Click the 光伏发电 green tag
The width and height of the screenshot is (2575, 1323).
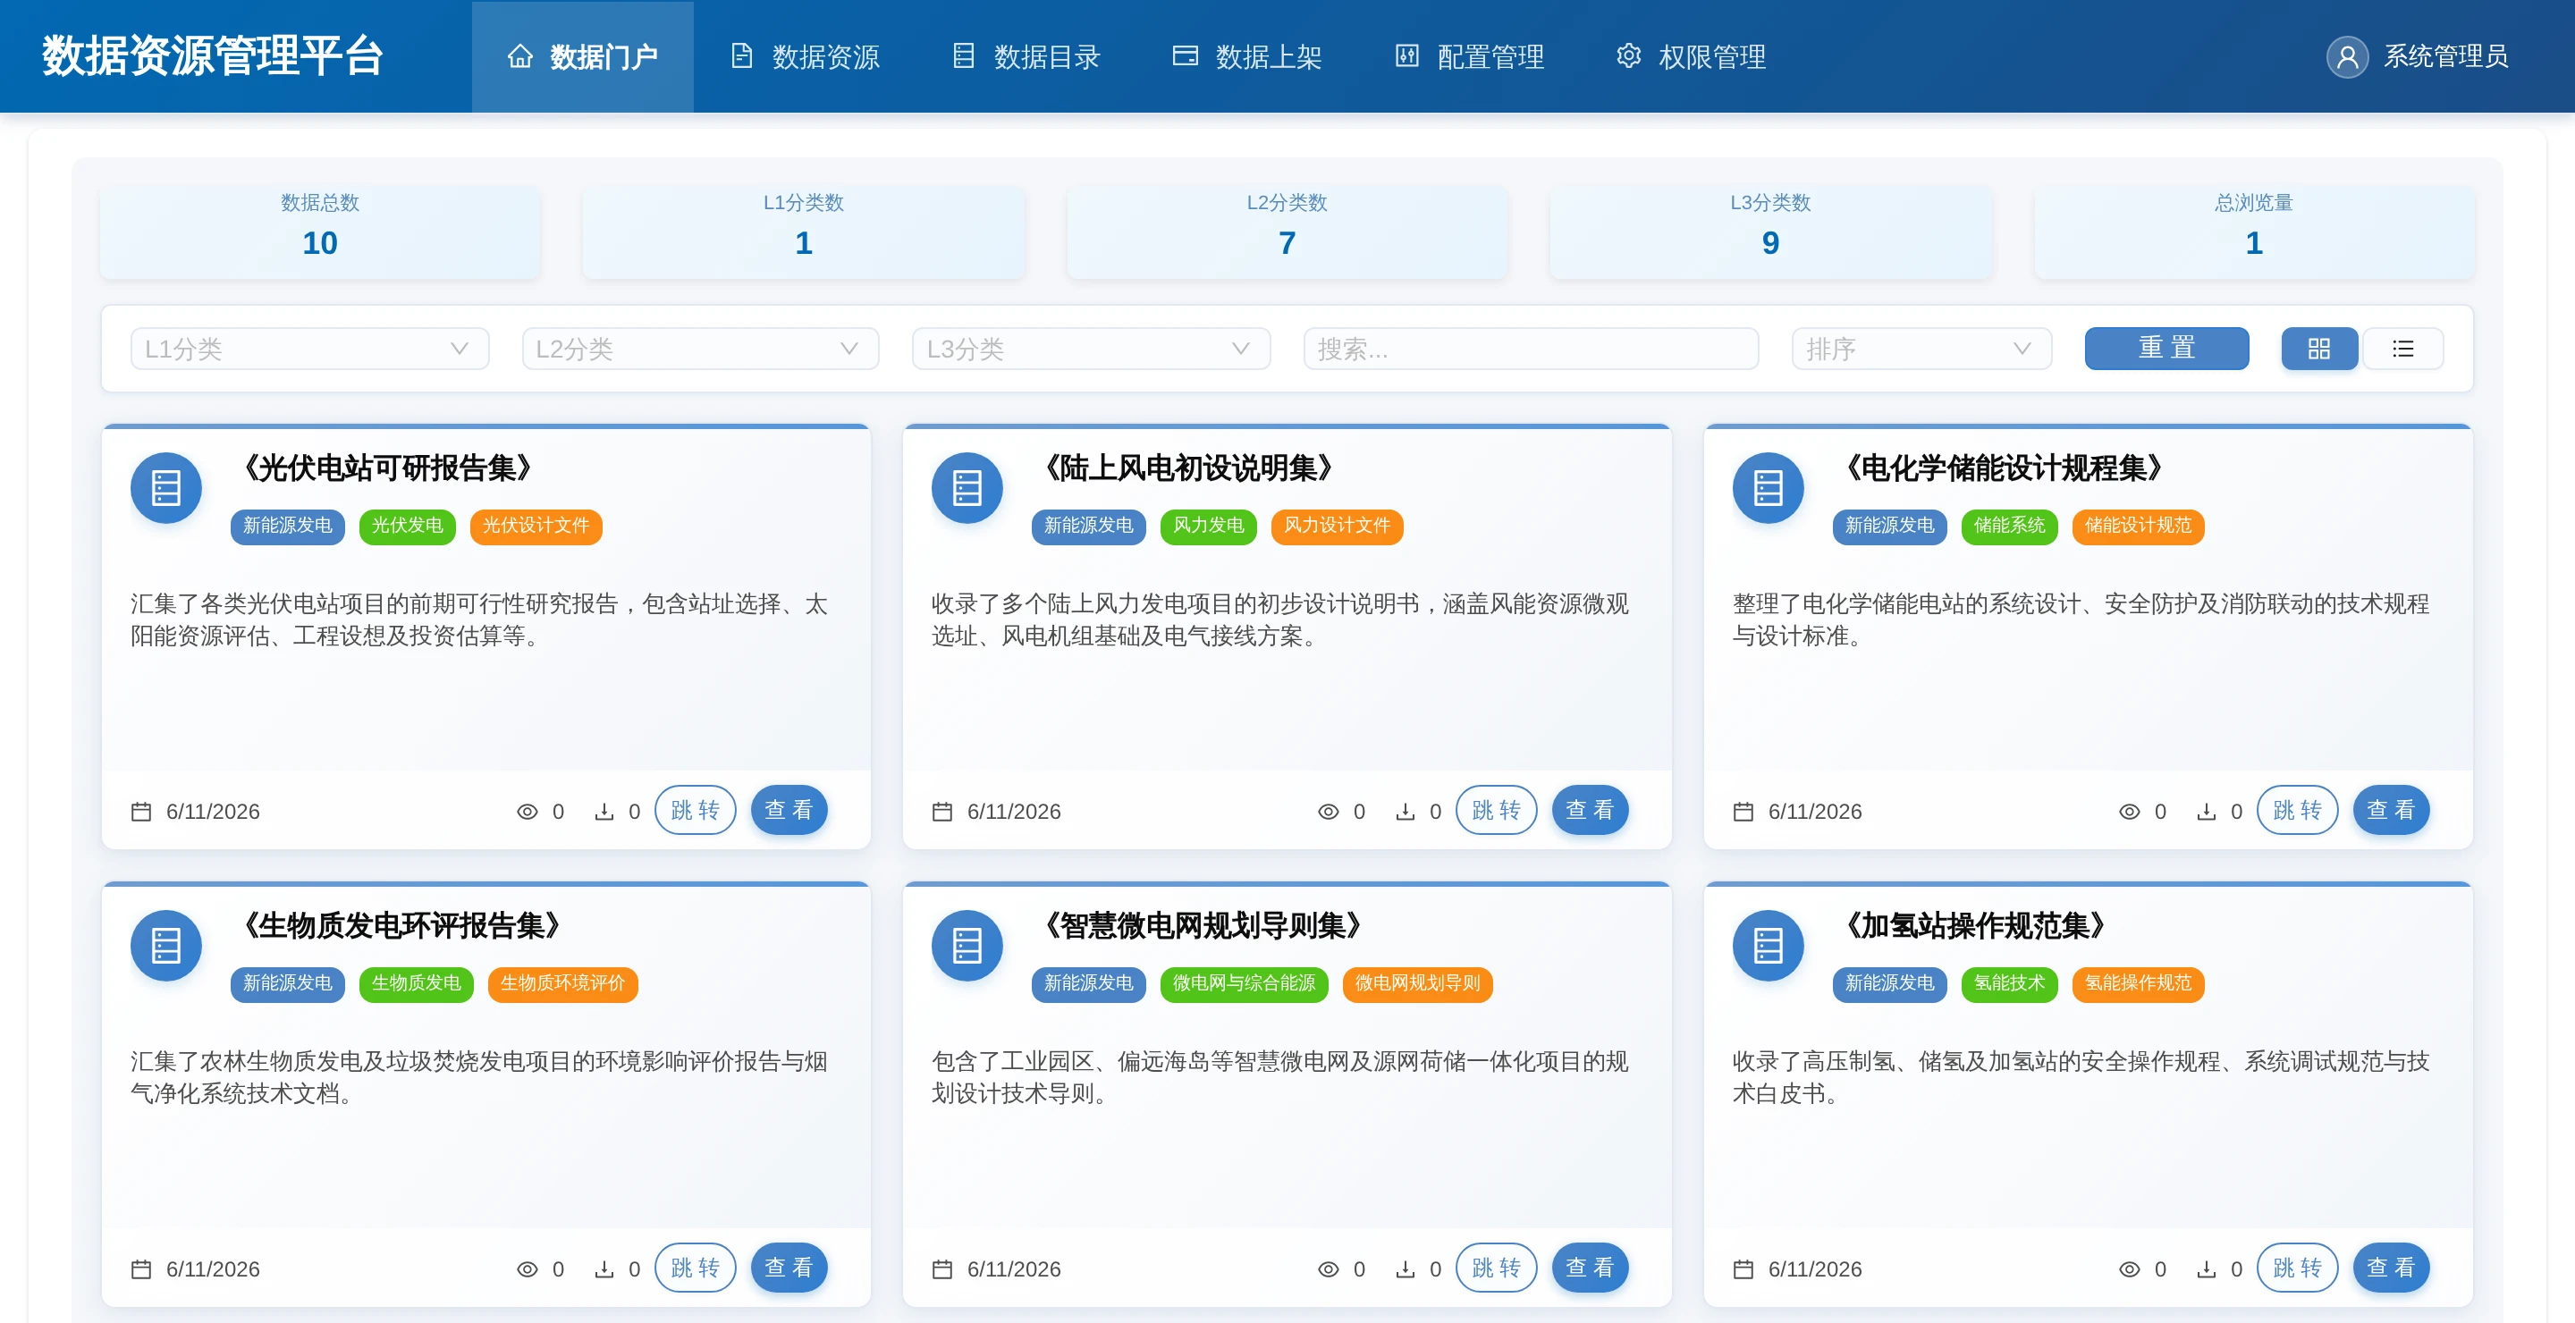pyautogui.click(x=407, y=526)
